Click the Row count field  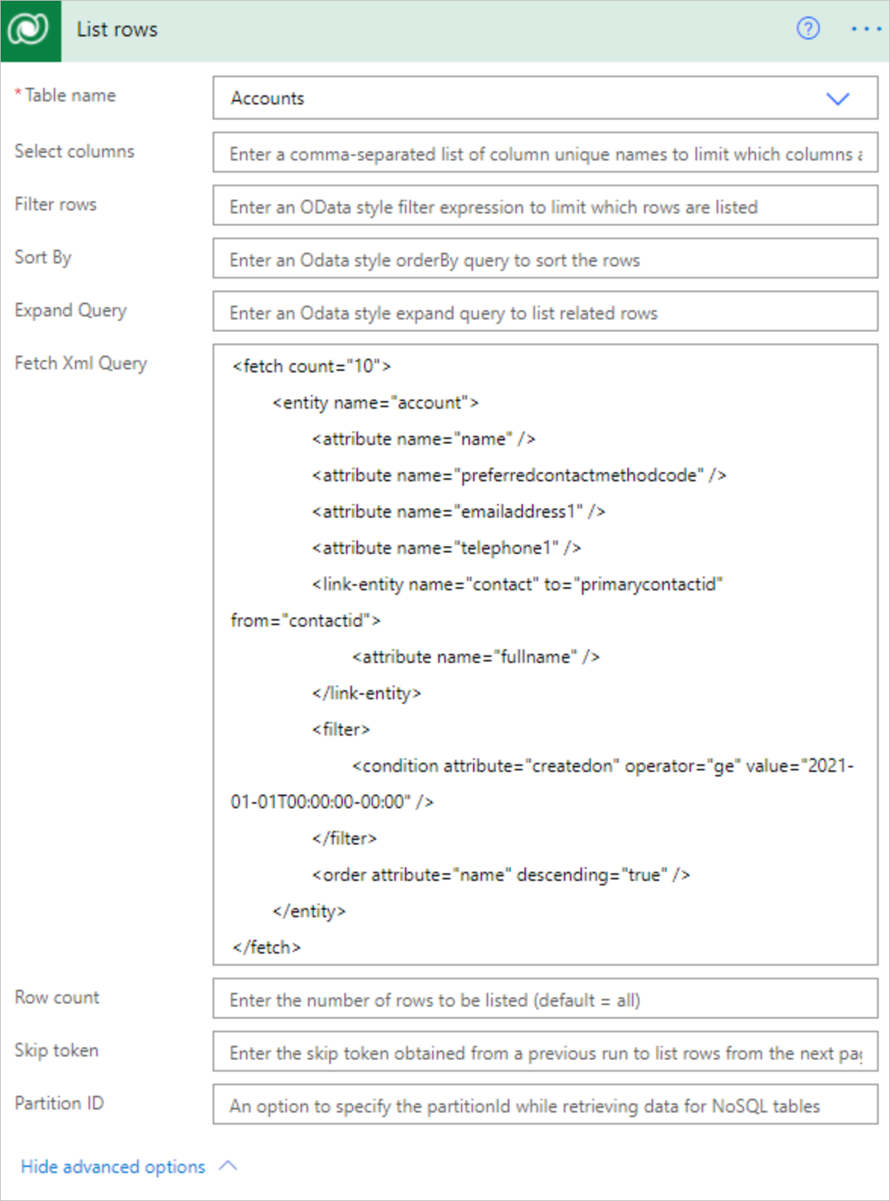543,1000
